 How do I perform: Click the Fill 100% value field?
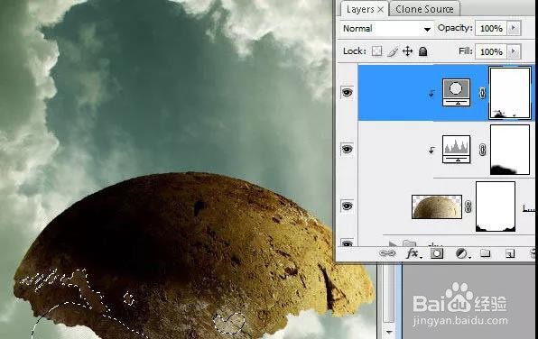[491, 51]
